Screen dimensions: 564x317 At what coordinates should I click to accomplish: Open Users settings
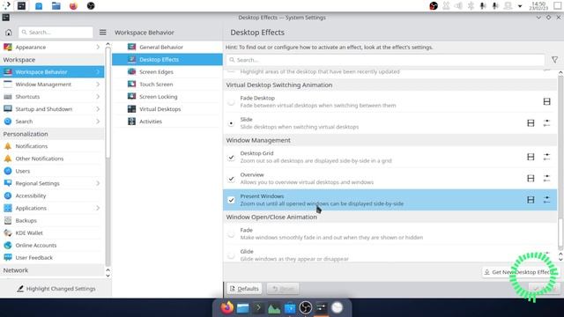tap(52, 171)
